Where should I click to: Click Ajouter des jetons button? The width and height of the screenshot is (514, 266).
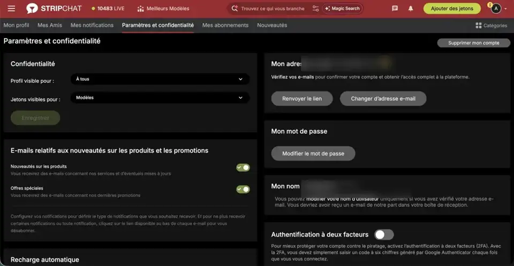point(452,9)
